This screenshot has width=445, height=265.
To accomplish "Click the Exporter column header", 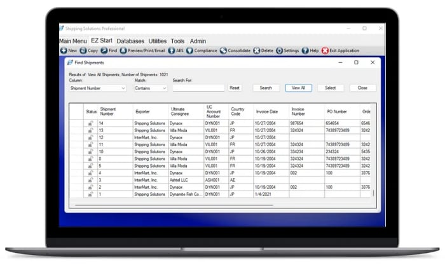I will point(151,111).
